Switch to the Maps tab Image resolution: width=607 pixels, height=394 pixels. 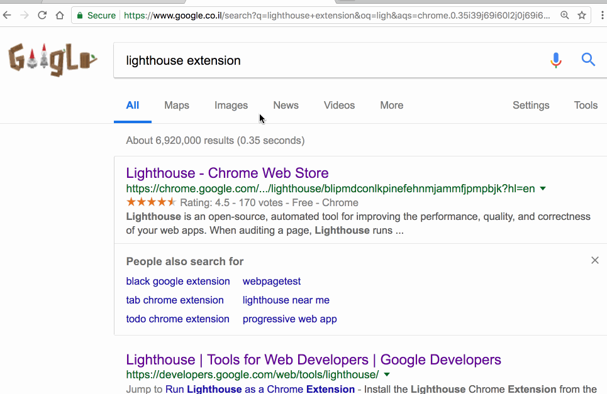pyautogui.click(x=177, y=105)
